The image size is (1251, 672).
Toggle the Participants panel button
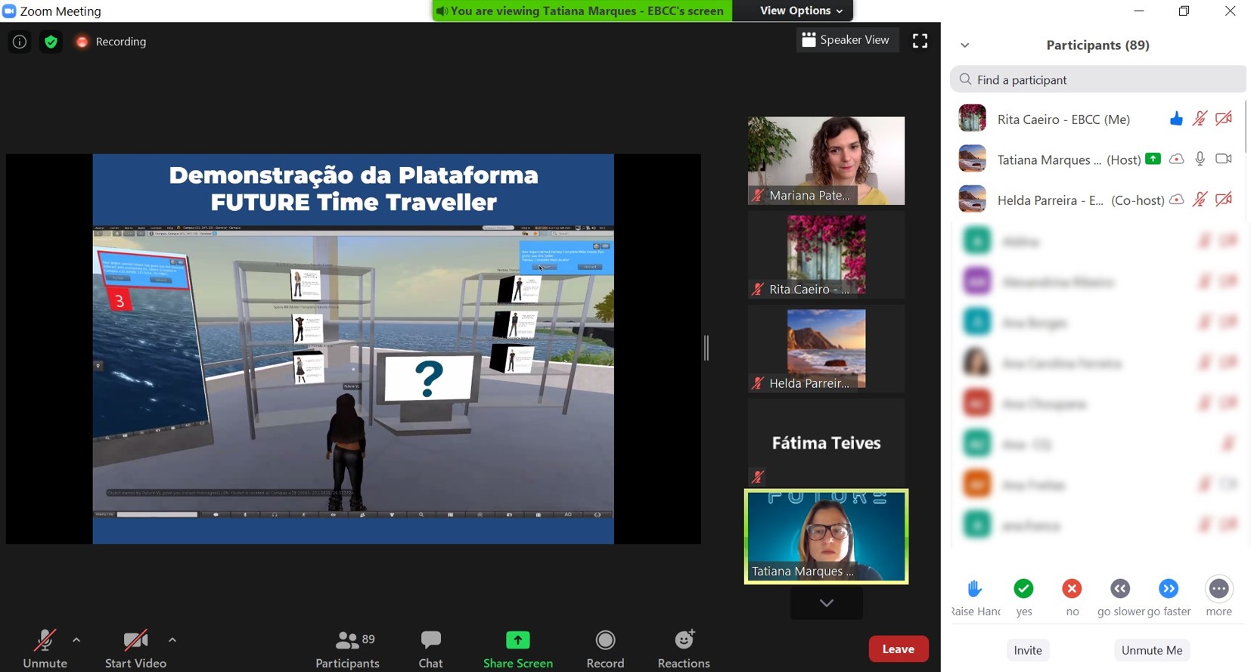click(x=347, y=649)
